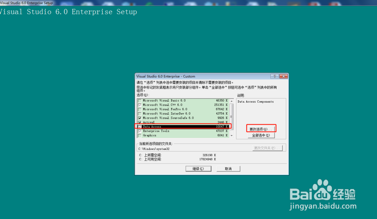This screenshot has width=377, height=219.
Task: Close the Custom setup dialog
Action: (284, 76)
